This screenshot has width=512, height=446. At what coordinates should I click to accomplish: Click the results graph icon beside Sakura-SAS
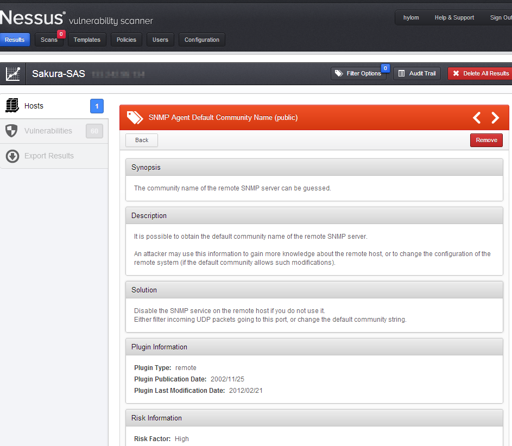pos(13,73)
